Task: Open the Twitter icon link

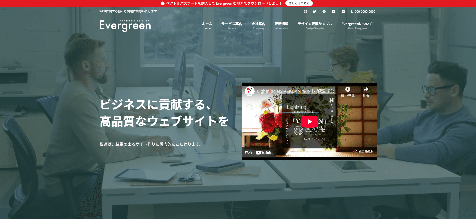Action: (315, 12)
